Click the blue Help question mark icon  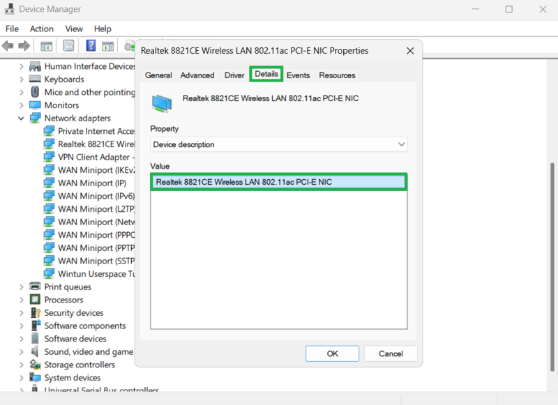click(91, 46)
